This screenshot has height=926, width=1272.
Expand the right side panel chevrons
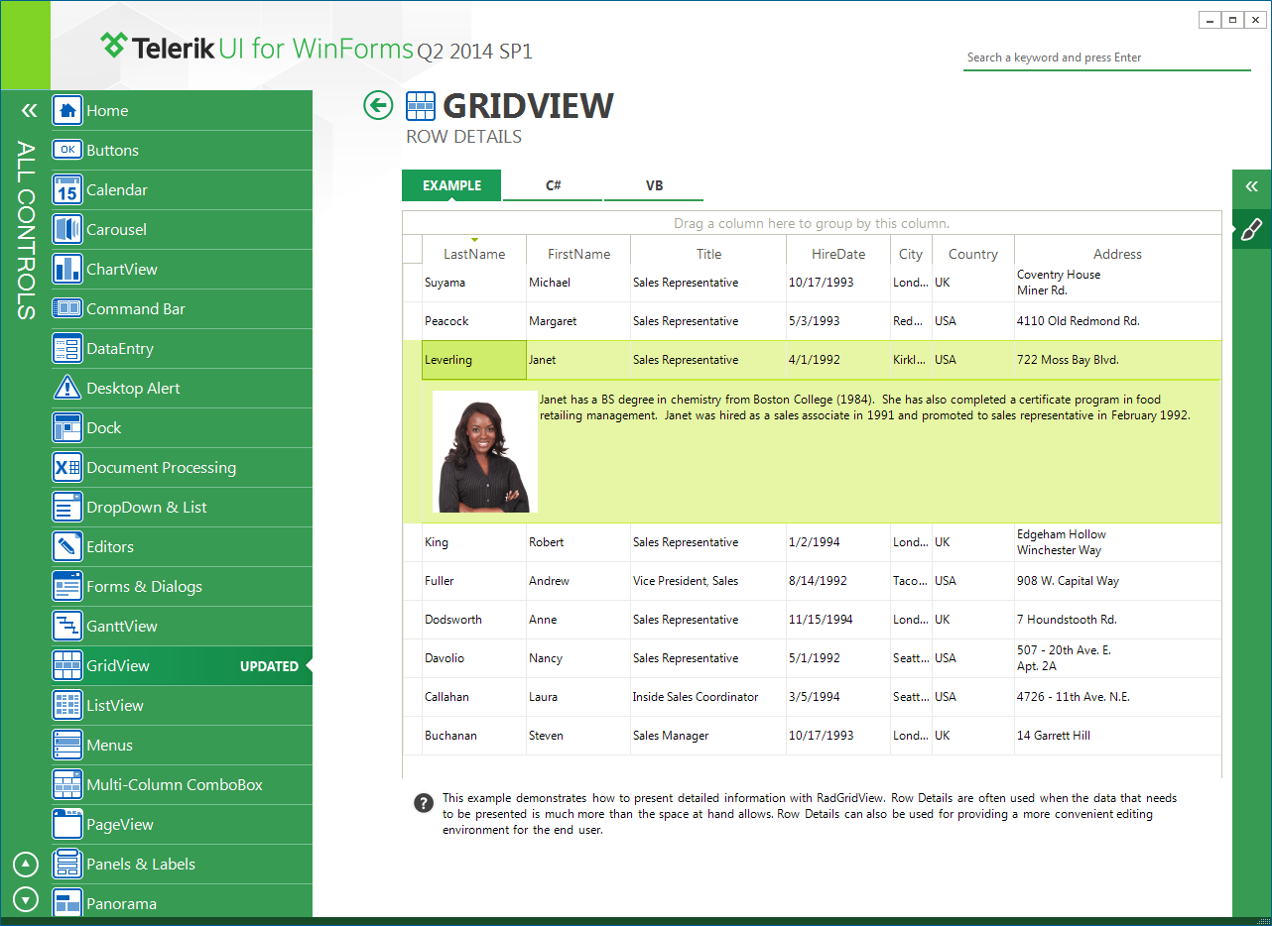[x=1251, y=186]
